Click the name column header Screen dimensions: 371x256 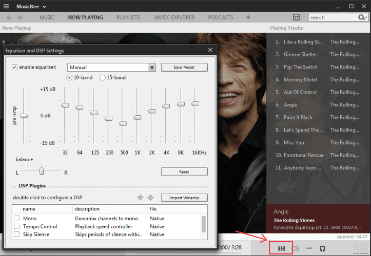[46, 209]
